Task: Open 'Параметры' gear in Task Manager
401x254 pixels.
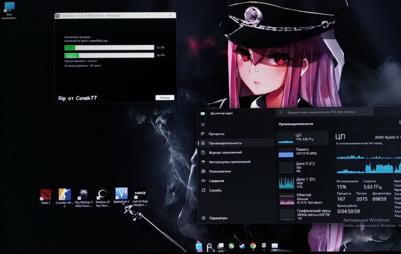Action: (x=204, y=218)
